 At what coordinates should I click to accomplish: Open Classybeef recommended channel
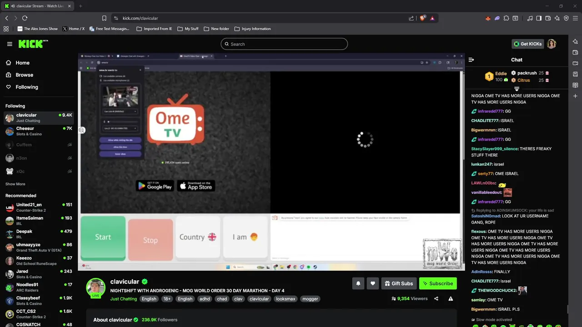point(39,301)
